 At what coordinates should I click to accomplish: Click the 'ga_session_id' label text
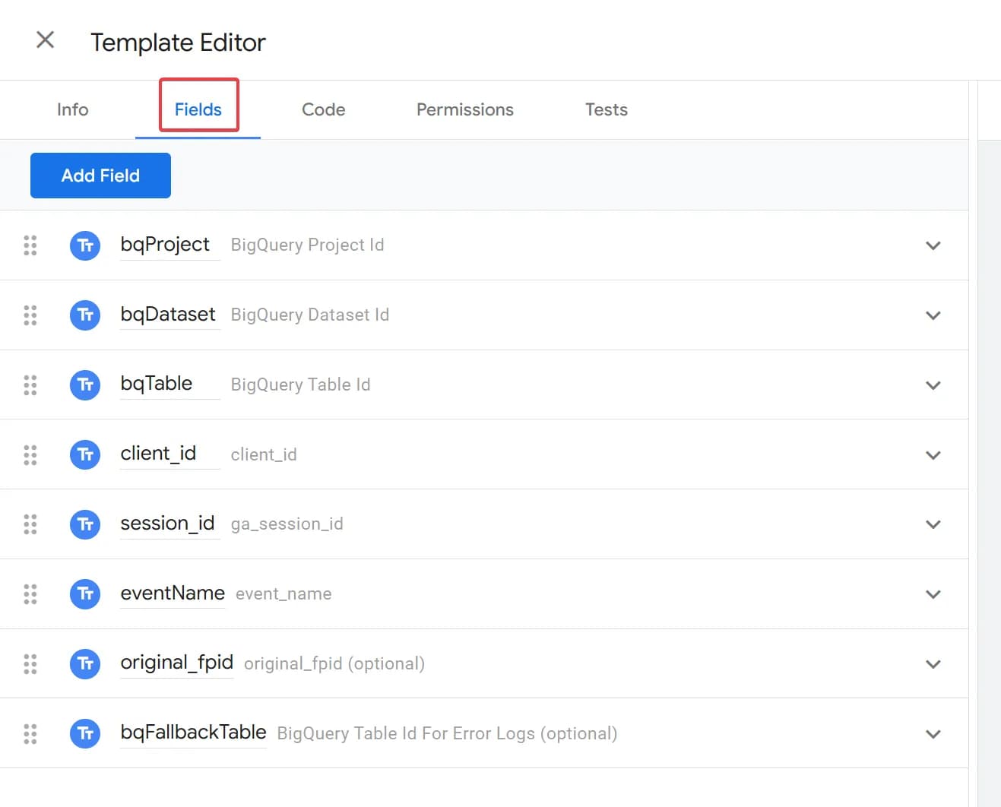click(287, 524)
